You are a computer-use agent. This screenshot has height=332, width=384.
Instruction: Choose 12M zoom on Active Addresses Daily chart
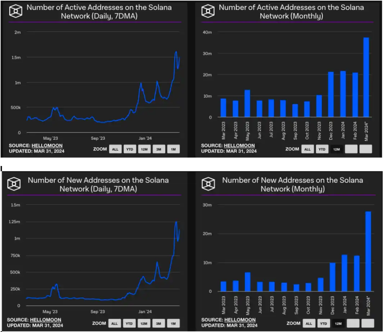tap(144, 149)
